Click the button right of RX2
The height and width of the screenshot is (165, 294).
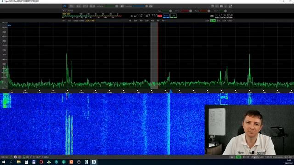click(x=79, y=6)
